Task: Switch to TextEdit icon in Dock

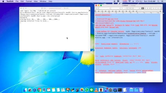Action: [x=125, y=90]
